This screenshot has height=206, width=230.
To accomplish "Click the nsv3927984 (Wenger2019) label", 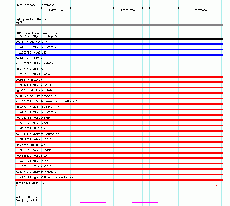I will pos(33,118).
